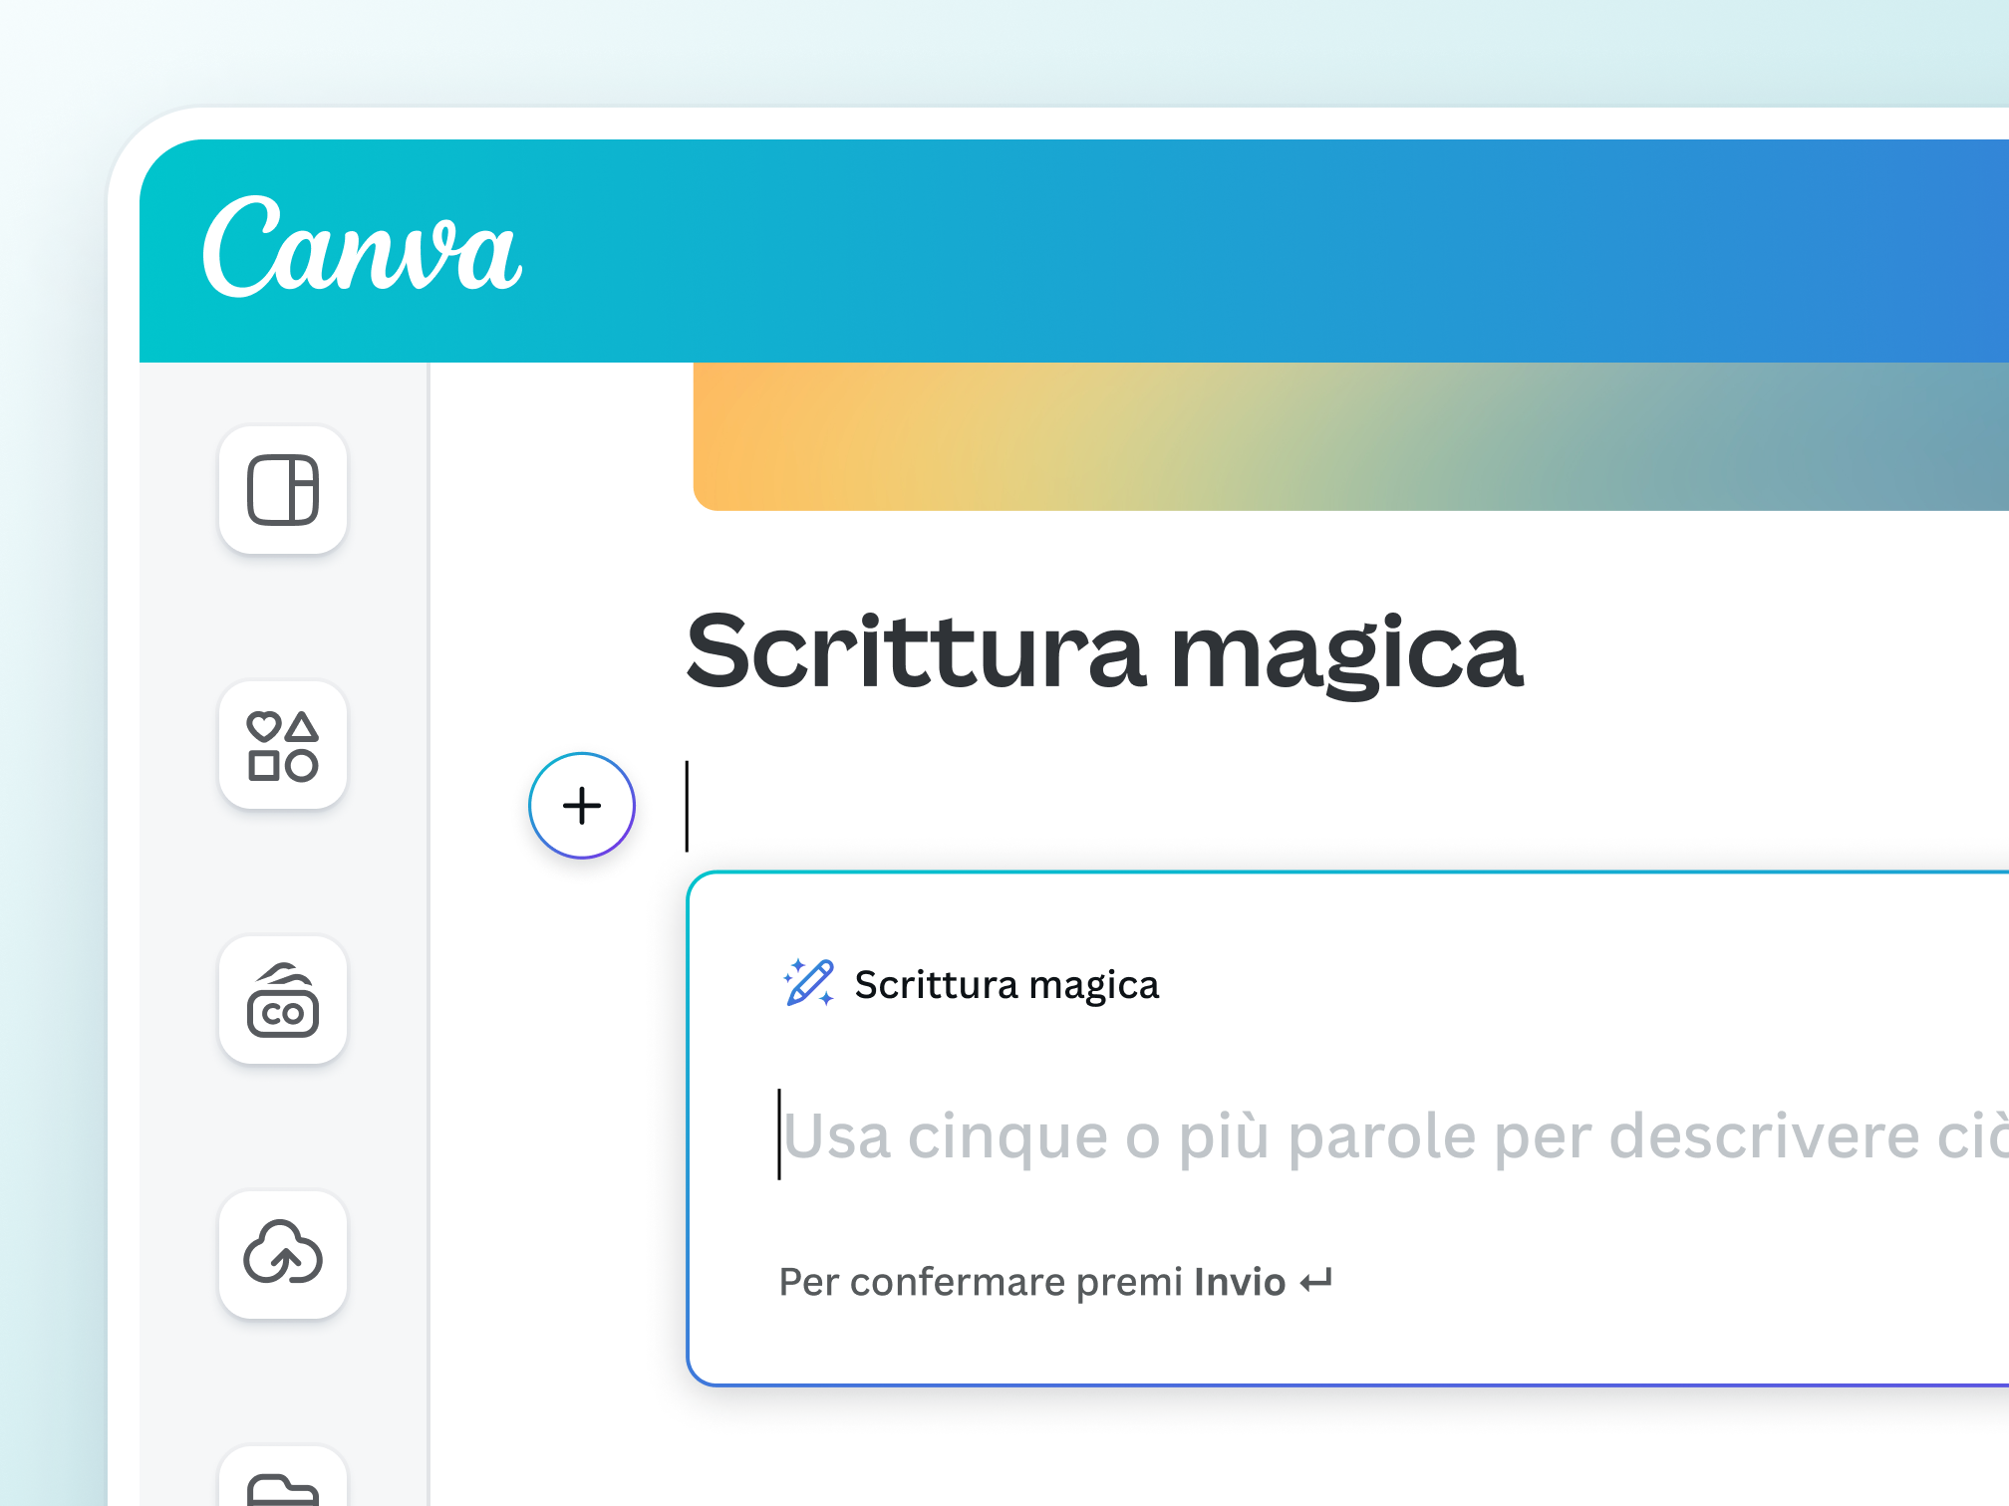Select the Scrittura magica panel header
Viewport: 2009px width, 1506px height.
tap(1008, 984)
